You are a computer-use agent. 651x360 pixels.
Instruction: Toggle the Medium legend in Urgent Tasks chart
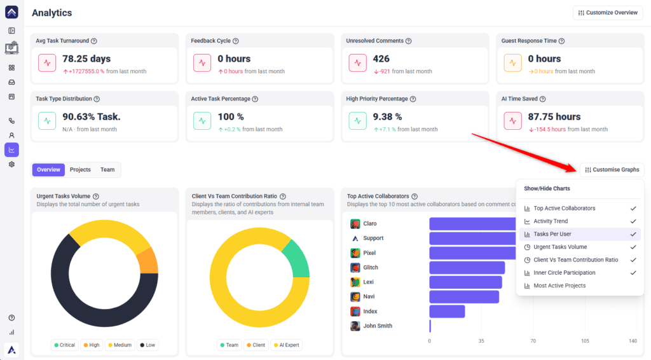(120, 345)
